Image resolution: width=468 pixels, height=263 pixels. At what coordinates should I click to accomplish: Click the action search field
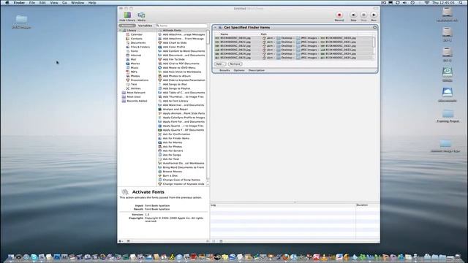181,26
